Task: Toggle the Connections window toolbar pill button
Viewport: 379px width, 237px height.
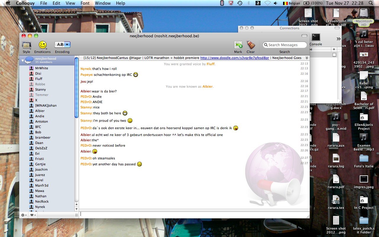Action: pos(337,28)
